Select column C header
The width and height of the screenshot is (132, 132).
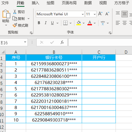[x=99, y=52]
